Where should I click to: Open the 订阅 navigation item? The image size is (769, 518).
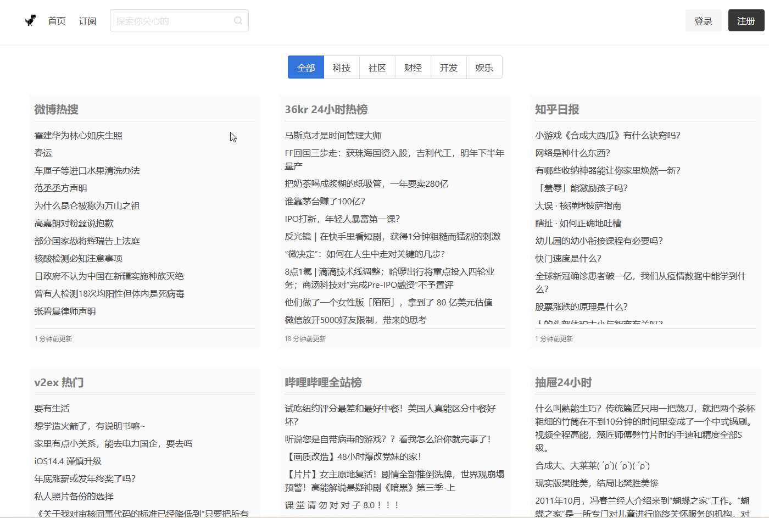pyautogui.click(x=88, y=21)
